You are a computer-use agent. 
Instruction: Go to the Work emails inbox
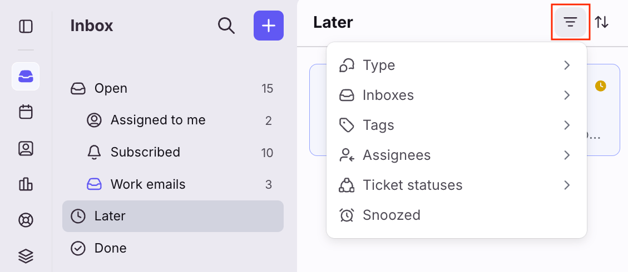point(148,184)
